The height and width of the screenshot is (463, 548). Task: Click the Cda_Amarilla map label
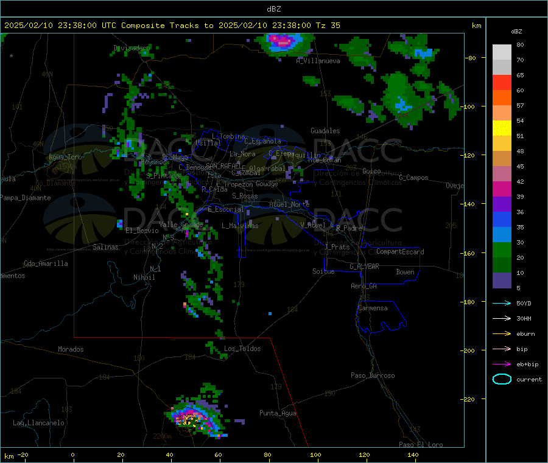click(46, 263)
